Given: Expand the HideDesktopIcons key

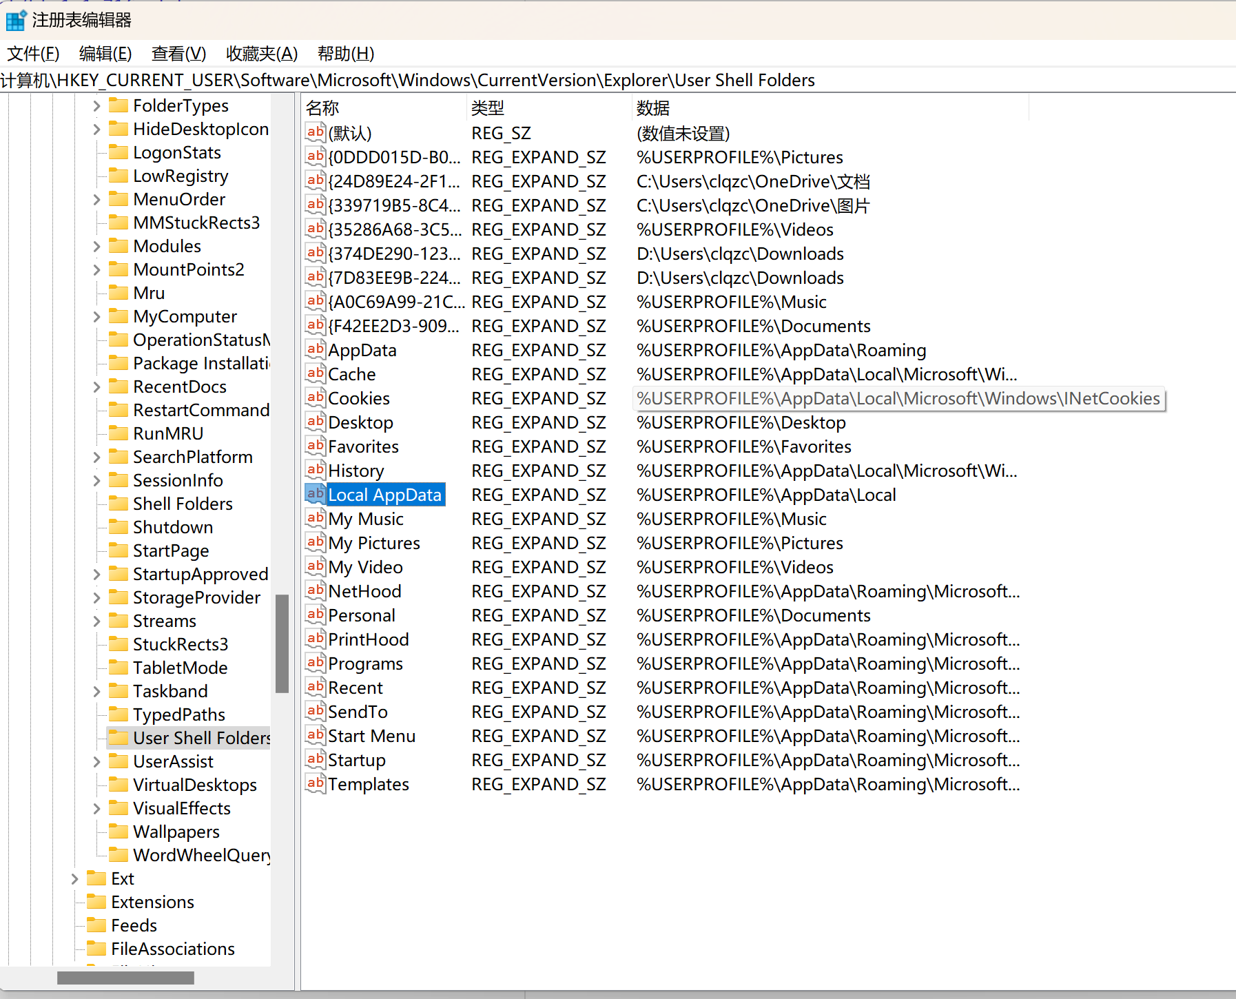Looking at the screenshot, I should (x=96, y=129).
